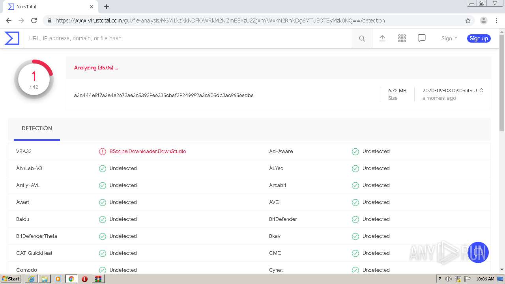Click the VirusTotal logo icon

12,38
